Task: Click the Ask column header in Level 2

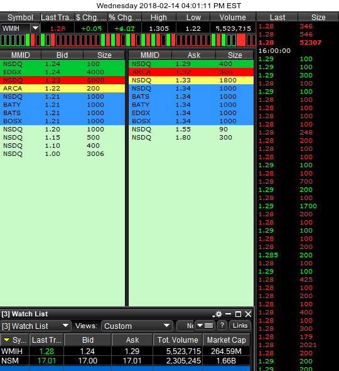Action: 194,55
